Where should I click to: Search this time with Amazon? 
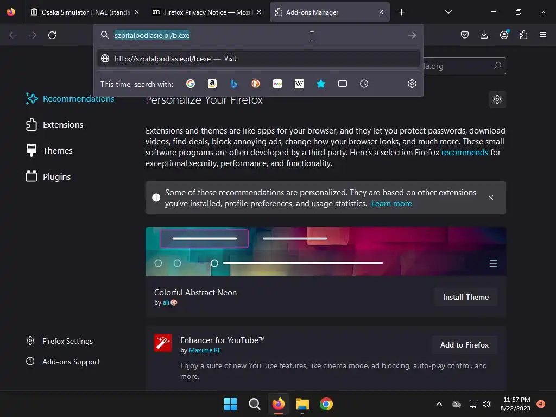pos(212,84)
